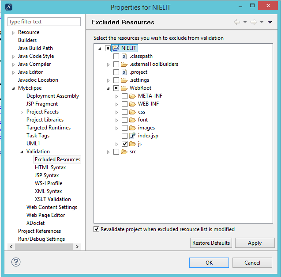Expand the Java Editor node
This screenshot has width=281, height=277.
click(x=13, y=72)
